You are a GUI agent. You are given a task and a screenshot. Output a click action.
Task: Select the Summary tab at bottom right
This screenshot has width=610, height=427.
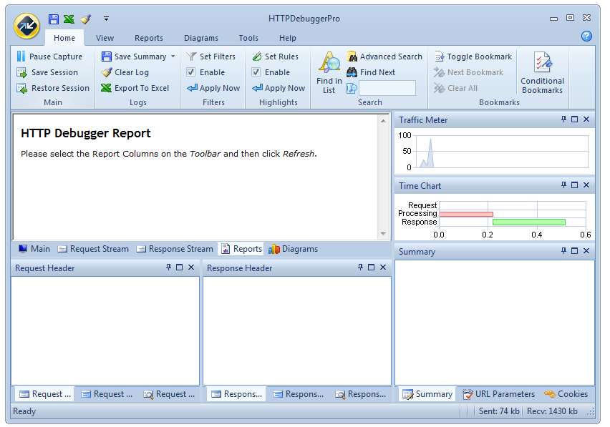(427, 394)
